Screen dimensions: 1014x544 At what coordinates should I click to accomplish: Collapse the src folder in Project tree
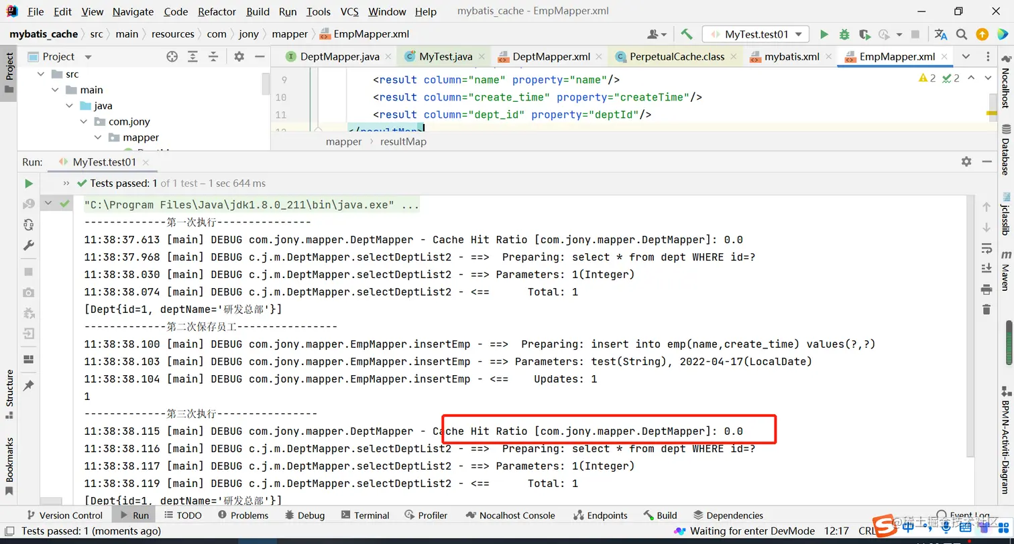click(41, 74)
